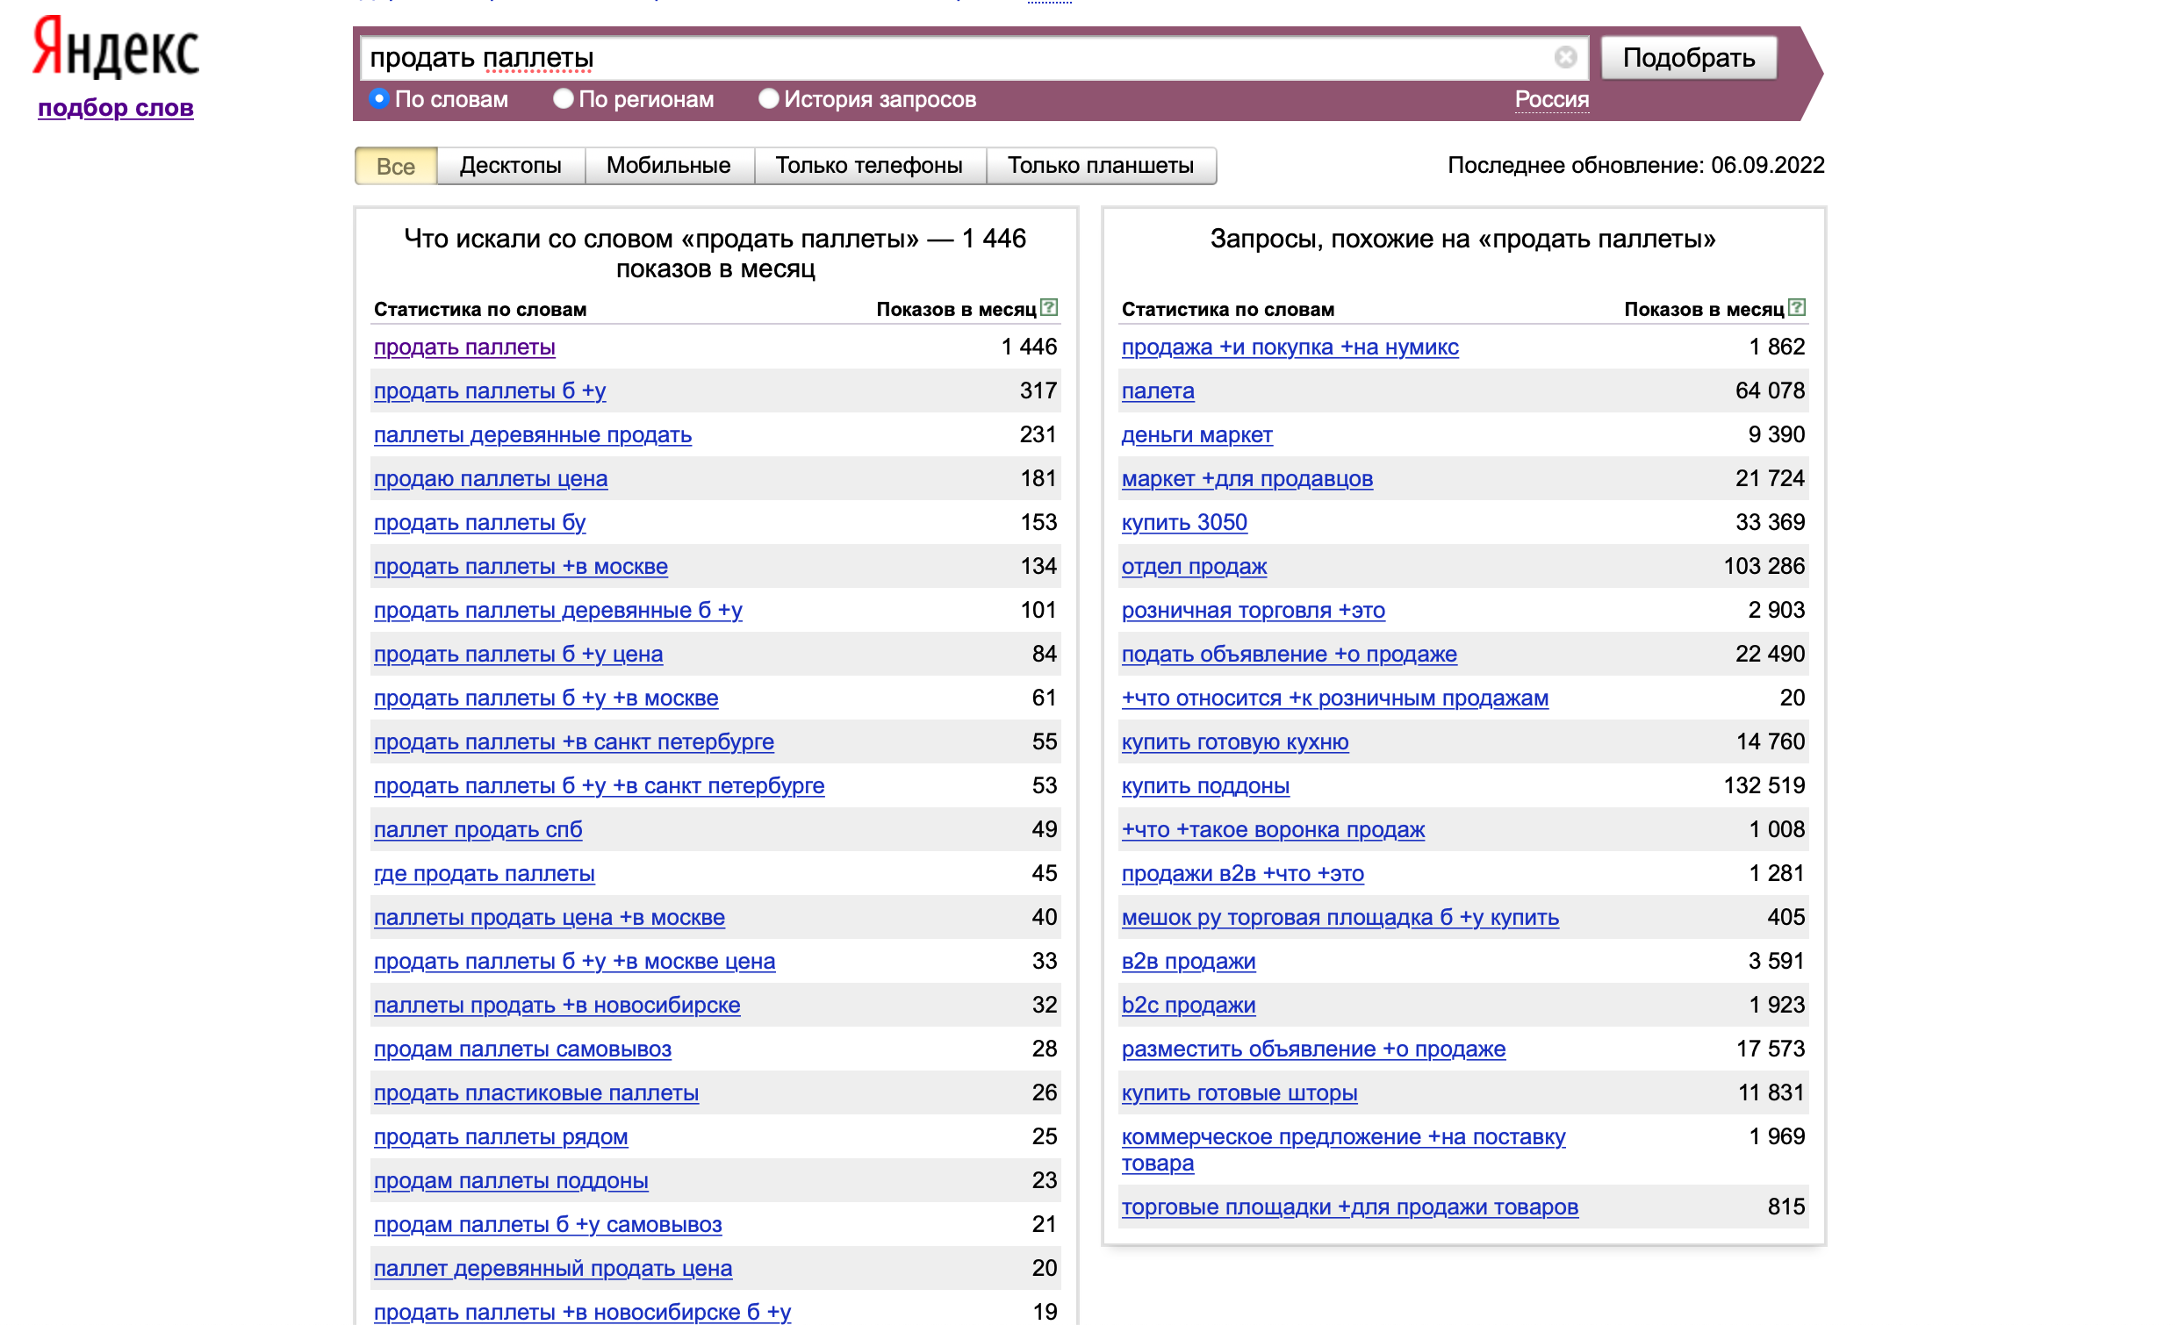
Task: Open 'отдел продаж' similar query
Action: pos(1194,567)
